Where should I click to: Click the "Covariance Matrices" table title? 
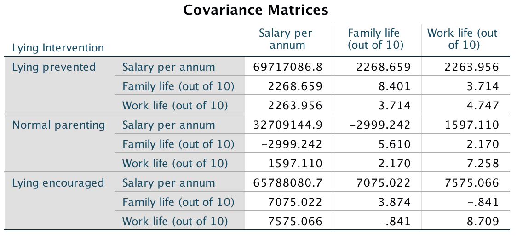pyautogui.click(x=256, y=10)
